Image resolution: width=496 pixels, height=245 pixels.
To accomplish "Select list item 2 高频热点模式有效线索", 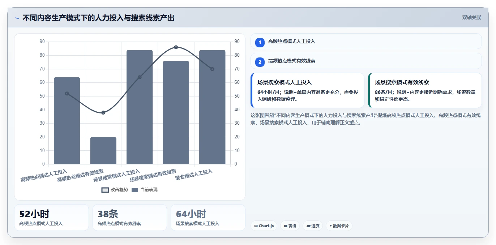I will [x=366, y=61].
